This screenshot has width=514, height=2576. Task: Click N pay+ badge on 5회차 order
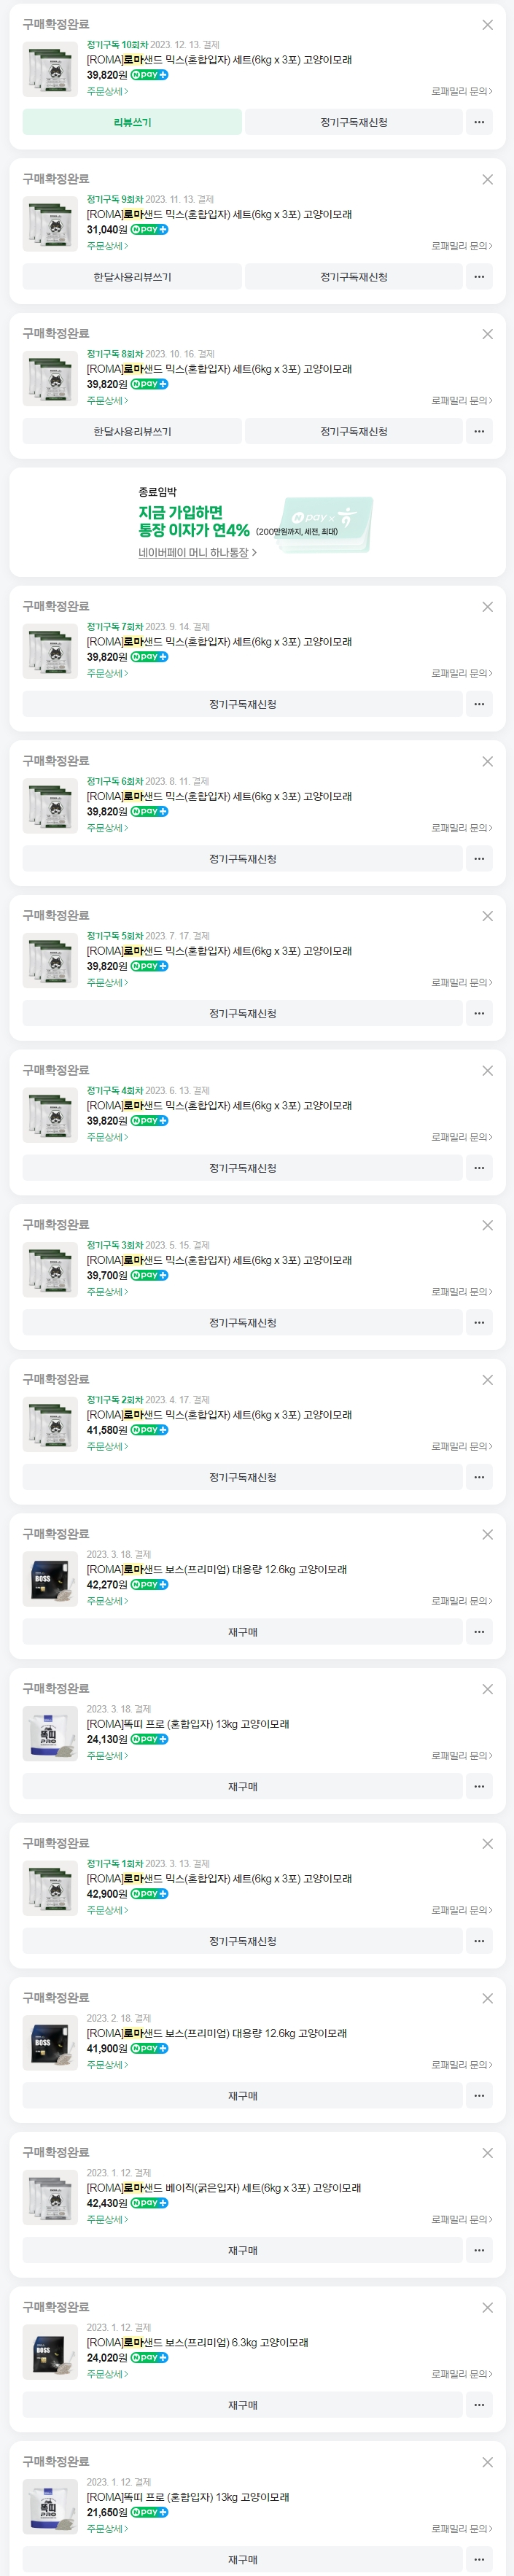click(x=149, y=967)
